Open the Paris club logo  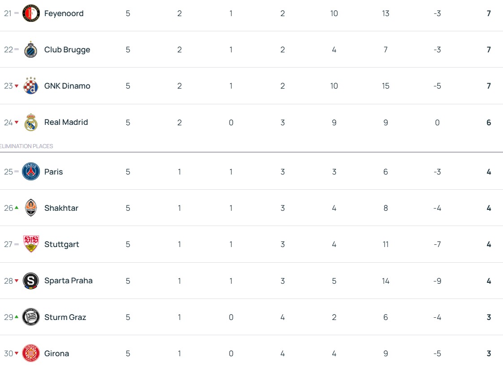click(31, 172)
